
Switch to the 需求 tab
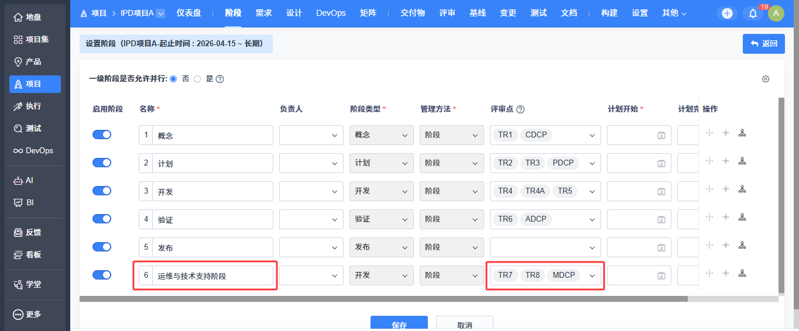263,13
